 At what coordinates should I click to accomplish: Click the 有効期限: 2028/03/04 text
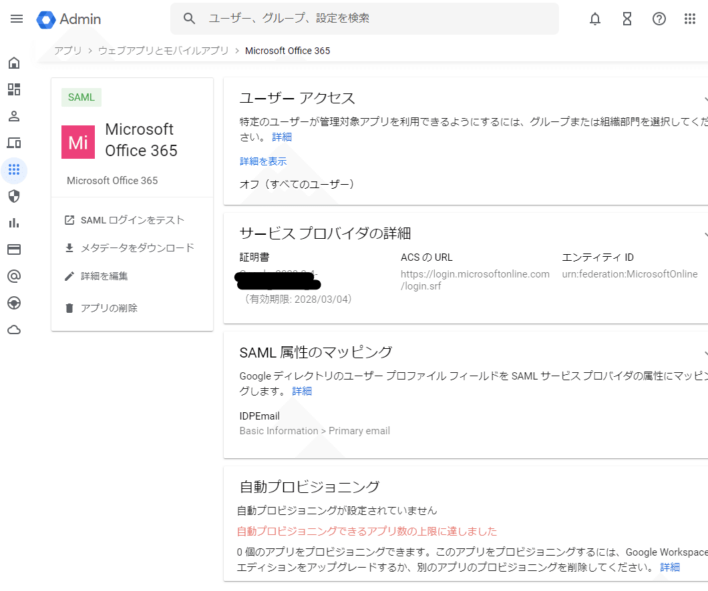[x=298, y=300]
